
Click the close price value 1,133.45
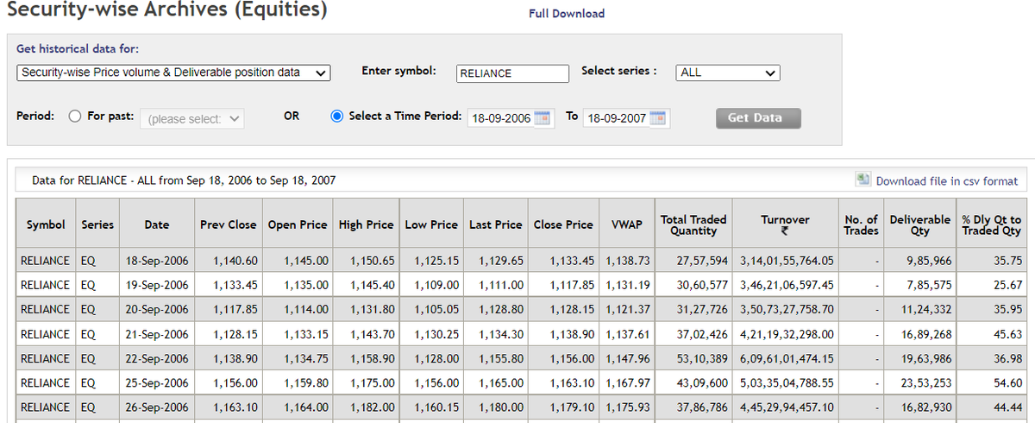tap(571, 261)
